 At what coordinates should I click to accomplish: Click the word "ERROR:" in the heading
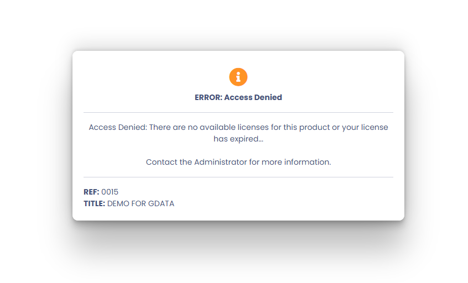pos(209,97)
